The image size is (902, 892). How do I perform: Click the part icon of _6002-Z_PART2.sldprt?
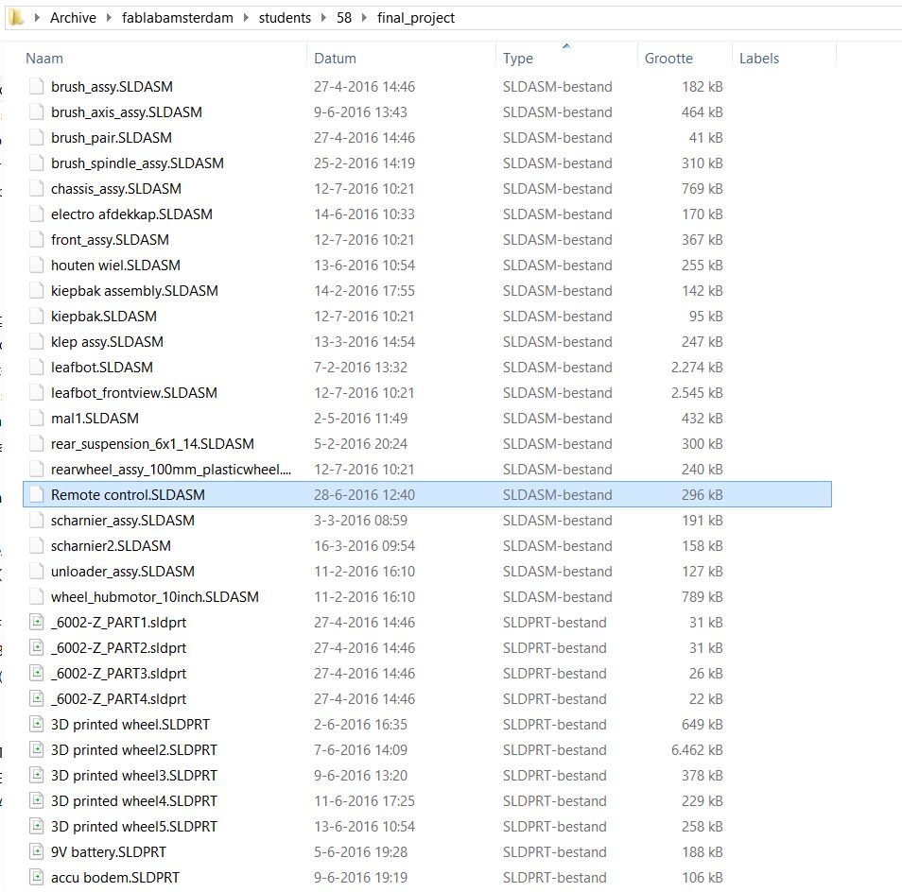click(36, 647)
